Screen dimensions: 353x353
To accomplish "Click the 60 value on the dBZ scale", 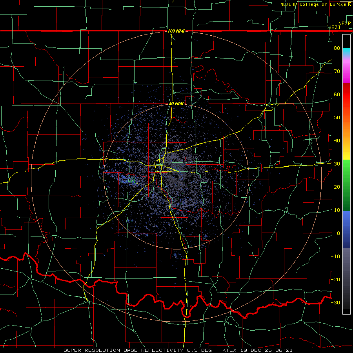I will [x=337, y=94].
